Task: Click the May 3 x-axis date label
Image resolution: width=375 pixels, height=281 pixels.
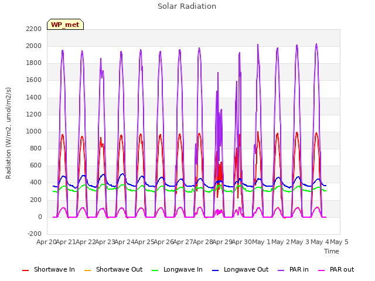Action: (300, 242)
